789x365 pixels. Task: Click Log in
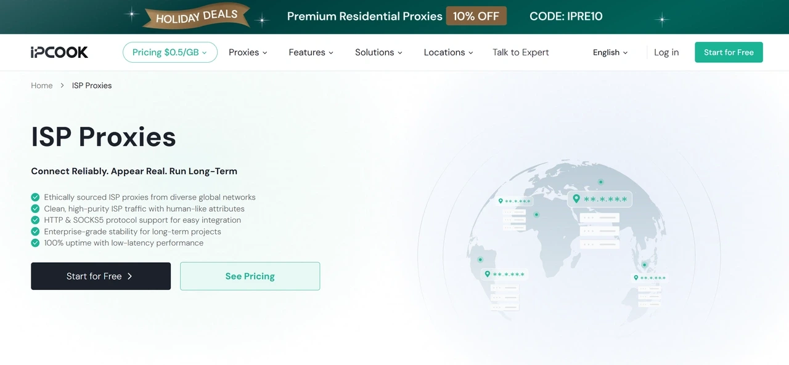click(666, 52)
